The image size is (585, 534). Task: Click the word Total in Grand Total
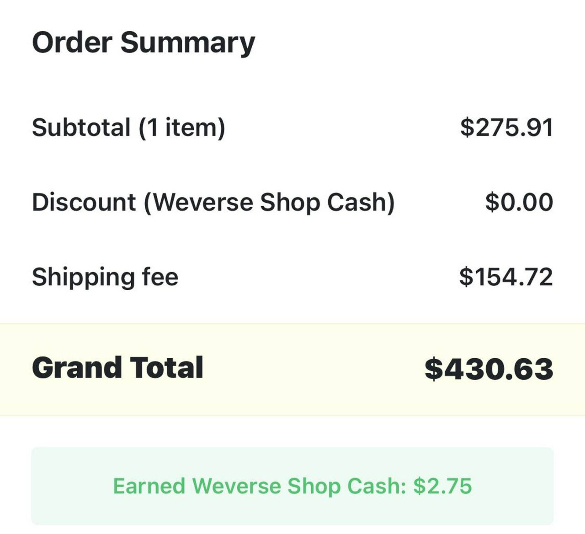(x=166, y=368)
